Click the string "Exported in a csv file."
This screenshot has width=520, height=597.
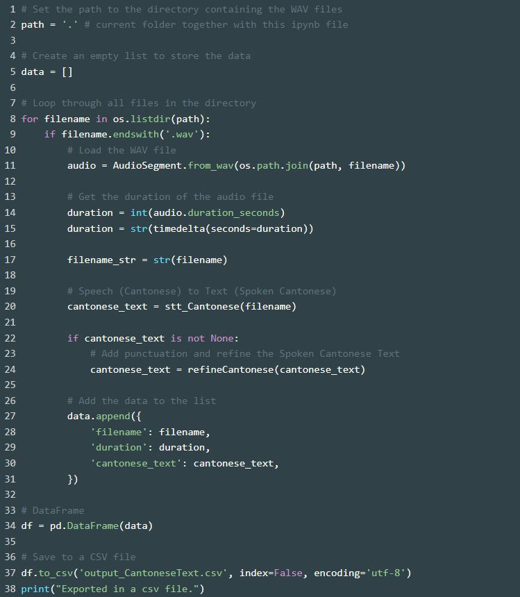127,589
